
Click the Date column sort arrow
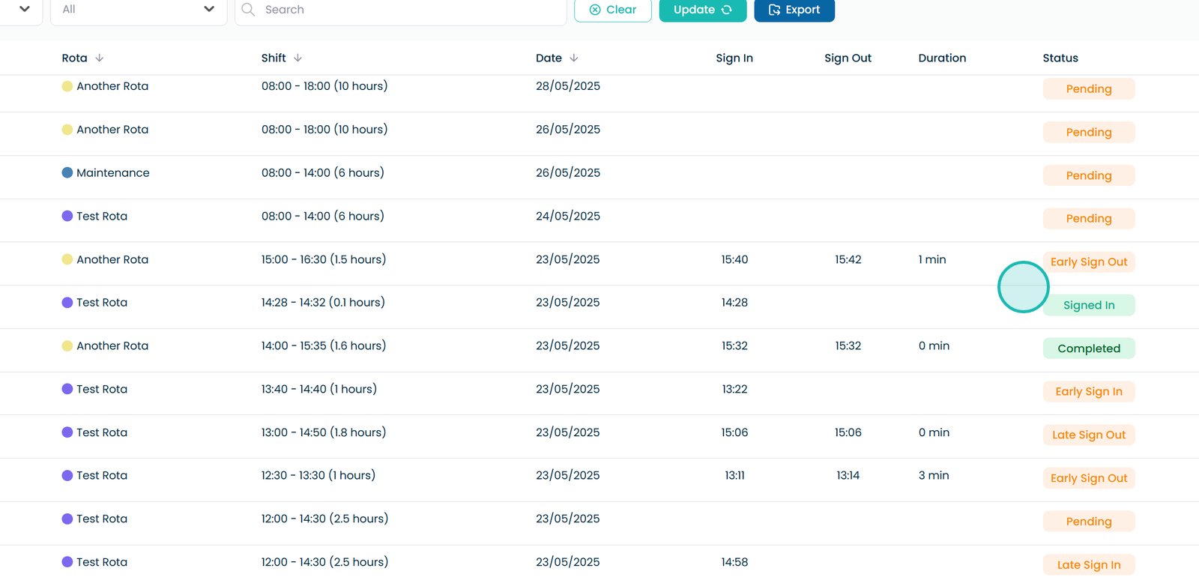click(574, 58)
